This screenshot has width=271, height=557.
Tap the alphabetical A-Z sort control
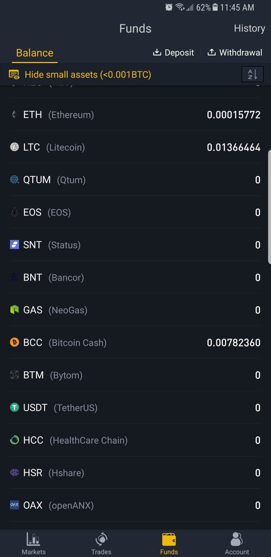[x=252, y=74]
